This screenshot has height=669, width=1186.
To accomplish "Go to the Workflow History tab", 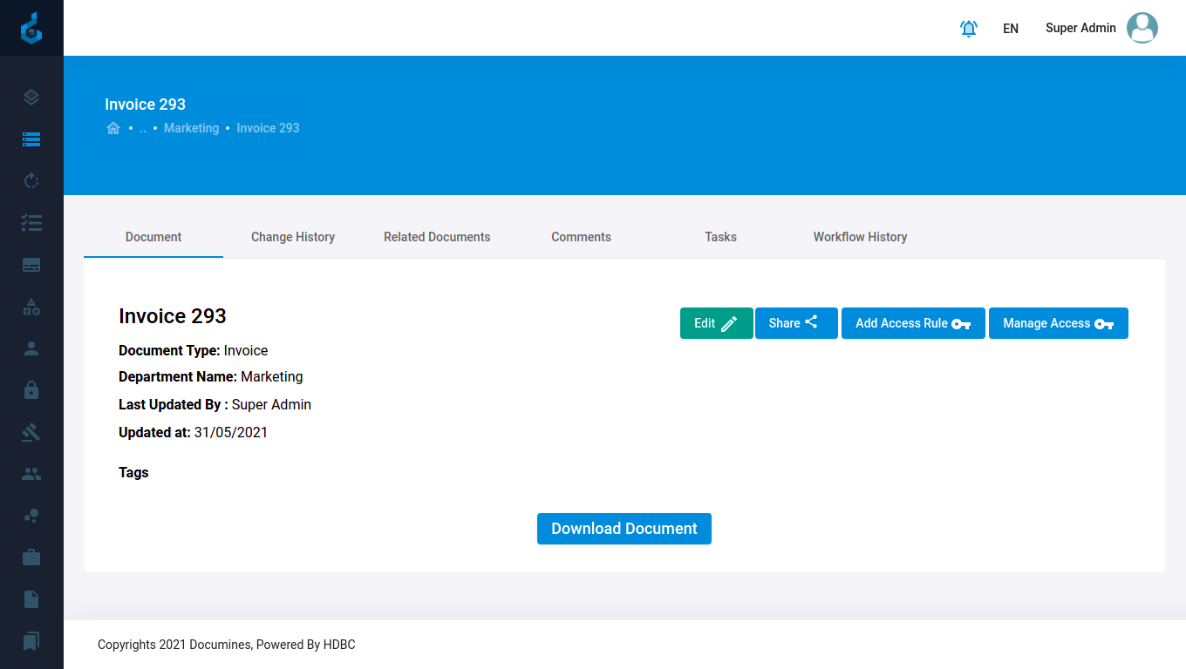I will [x=860, y=237].
